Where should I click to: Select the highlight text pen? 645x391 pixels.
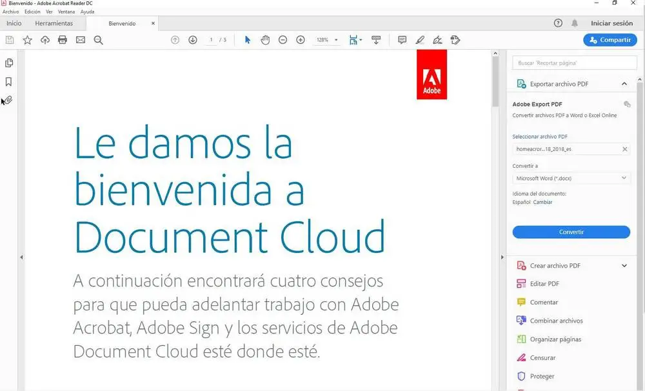420,40
